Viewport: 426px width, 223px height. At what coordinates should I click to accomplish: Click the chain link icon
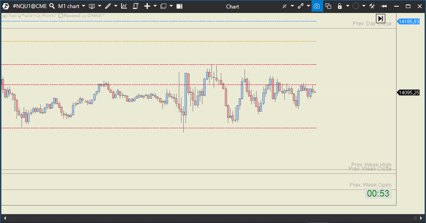[x=300, y=6]
